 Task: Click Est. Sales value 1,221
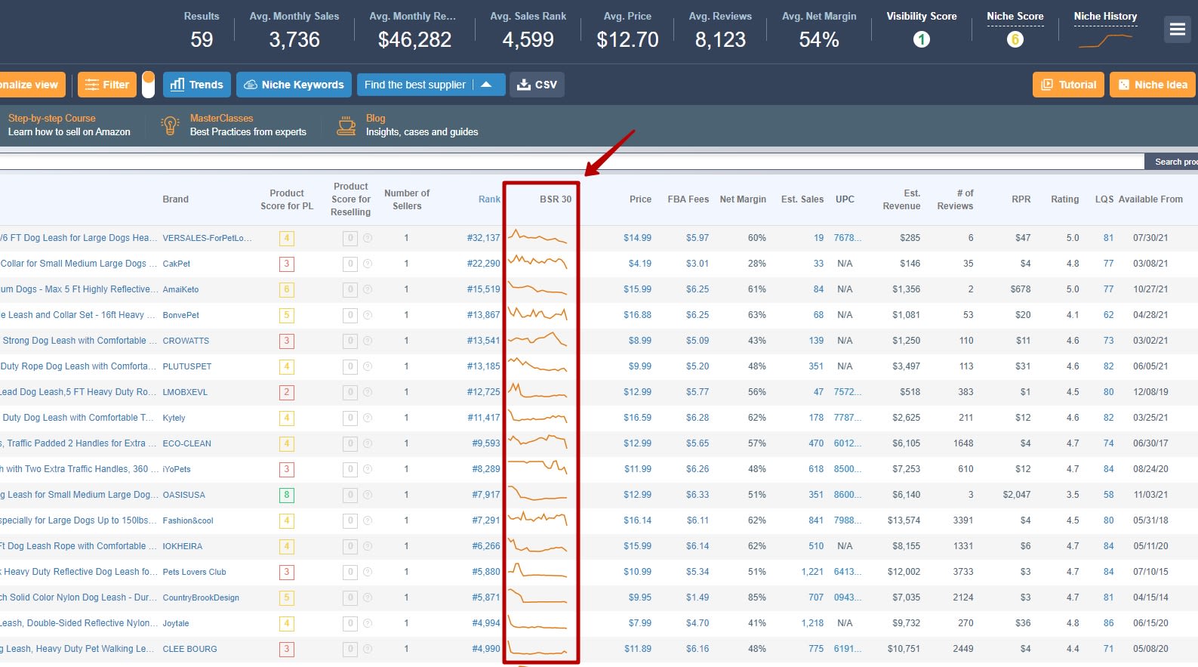click(812, 572)
